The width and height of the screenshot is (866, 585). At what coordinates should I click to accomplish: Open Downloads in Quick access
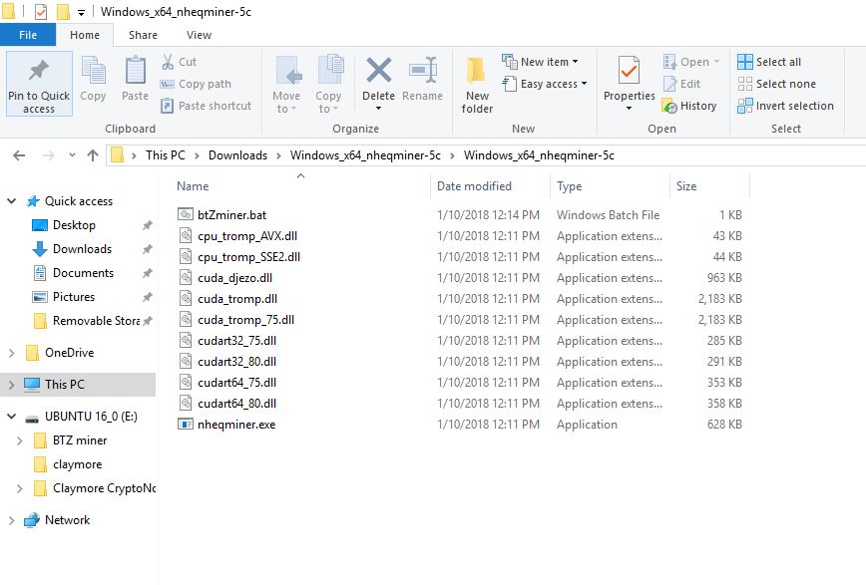pos(82,249)
